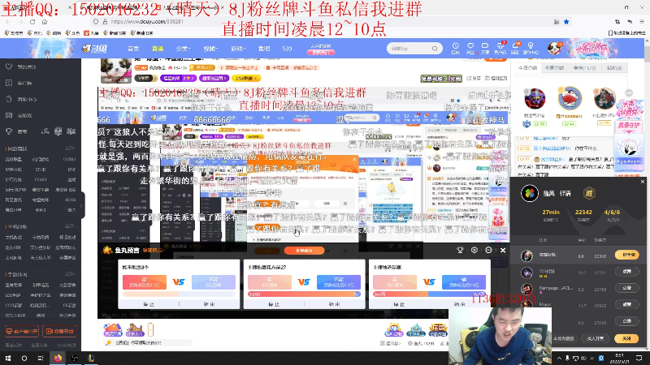
Task: Open the prediction settings gear icon
Action: (474, 250)
